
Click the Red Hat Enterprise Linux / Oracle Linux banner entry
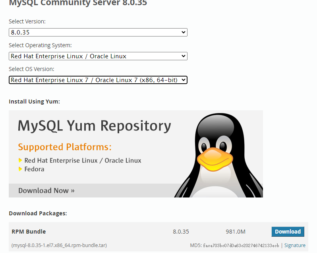coord(83,160)
